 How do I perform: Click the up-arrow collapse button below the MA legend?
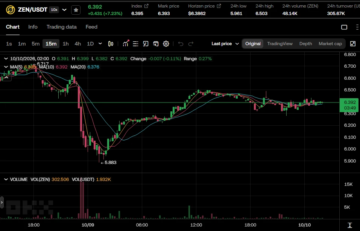coord(6,78)
